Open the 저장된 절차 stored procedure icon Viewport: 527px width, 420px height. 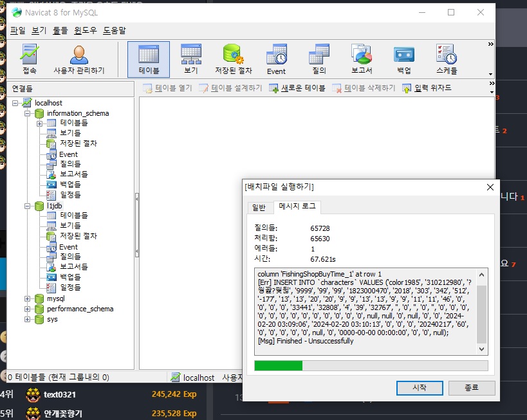pyautogui.click(x=233, y=59)
